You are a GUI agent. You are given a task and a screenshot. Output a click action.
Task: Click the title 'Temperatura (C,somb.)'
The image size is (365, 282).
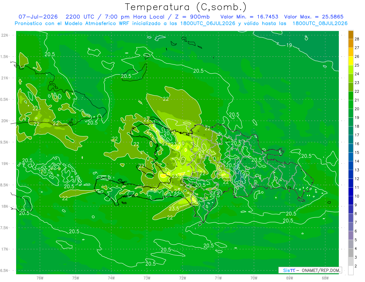click(186, 7)
